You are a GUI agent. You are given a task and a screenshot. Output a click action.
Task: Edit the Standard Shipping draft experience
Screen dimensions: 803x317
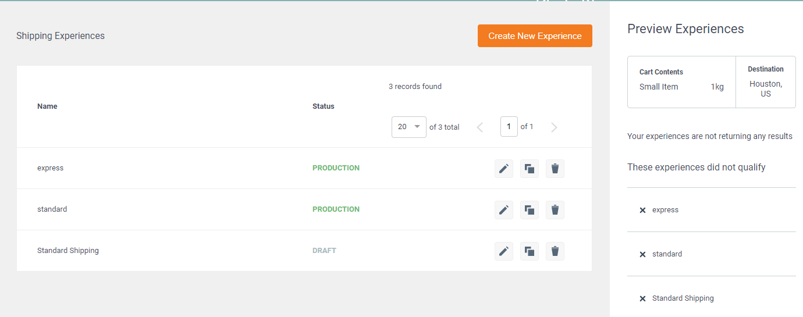point(504,251)
